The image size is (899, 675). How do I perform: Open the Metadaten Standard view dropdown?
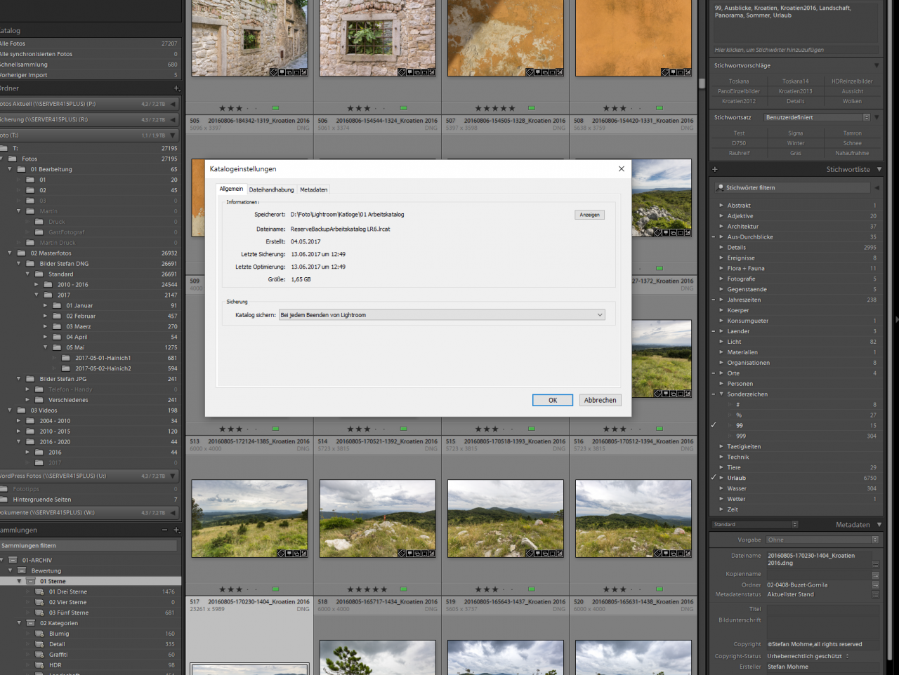point(756,524)
